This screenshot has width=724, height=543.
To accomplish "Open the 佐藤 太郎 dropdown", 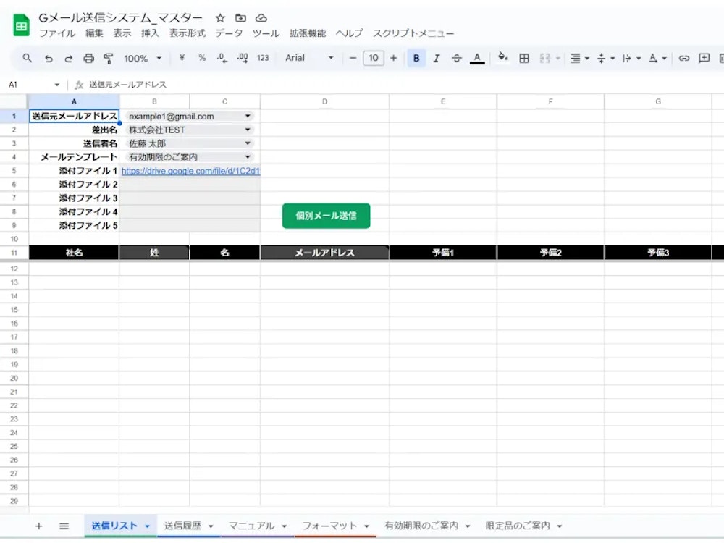I will (x=190, y=143).
